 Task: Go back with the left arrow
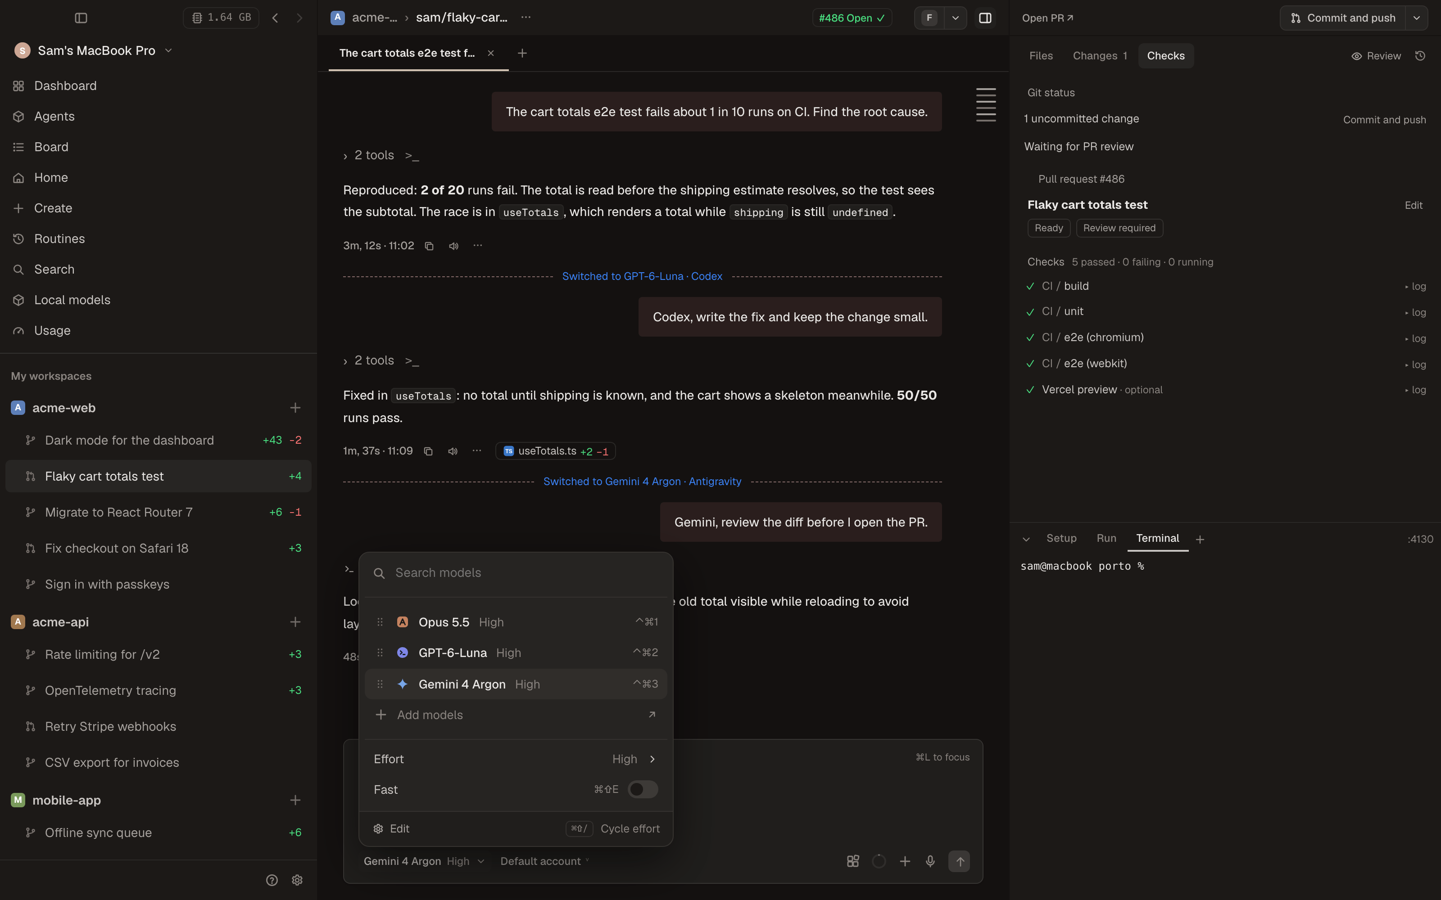point(275,18)
